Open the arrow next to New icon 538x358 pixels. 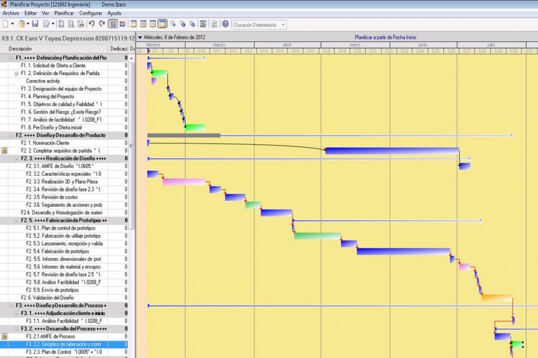13,24
